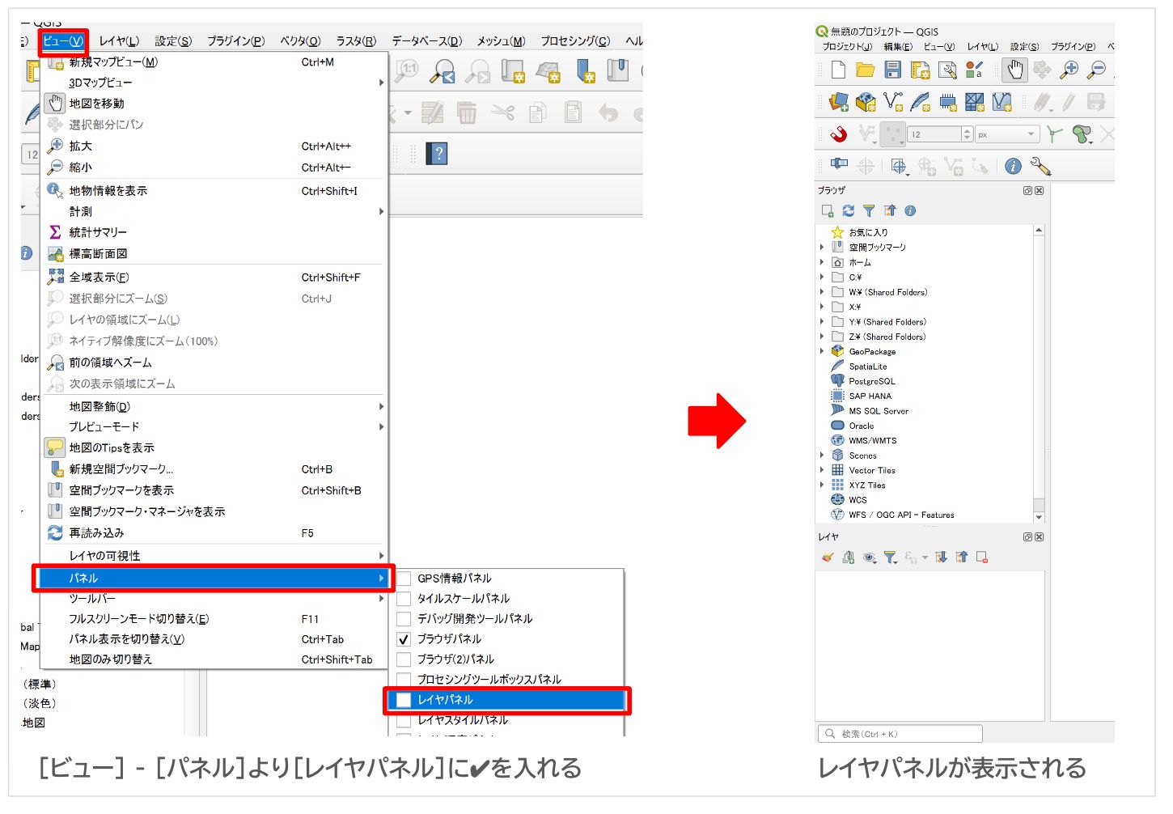Click New SpatiaLite Layer feather icon
The width and height of the screenshot is (1173, 814).
click(x=921, y=102)
